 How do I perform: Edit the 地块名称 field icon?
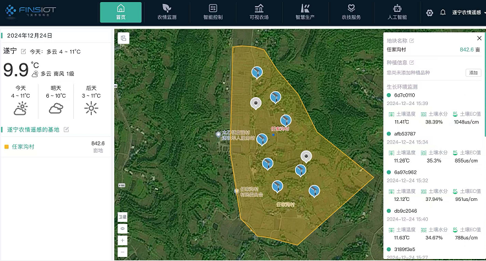click(x=411, y=40)
